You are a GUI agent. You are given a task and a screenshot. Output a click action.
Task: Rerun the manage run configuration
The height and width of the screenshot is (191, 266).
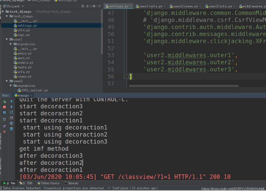(x=4, y=101)
